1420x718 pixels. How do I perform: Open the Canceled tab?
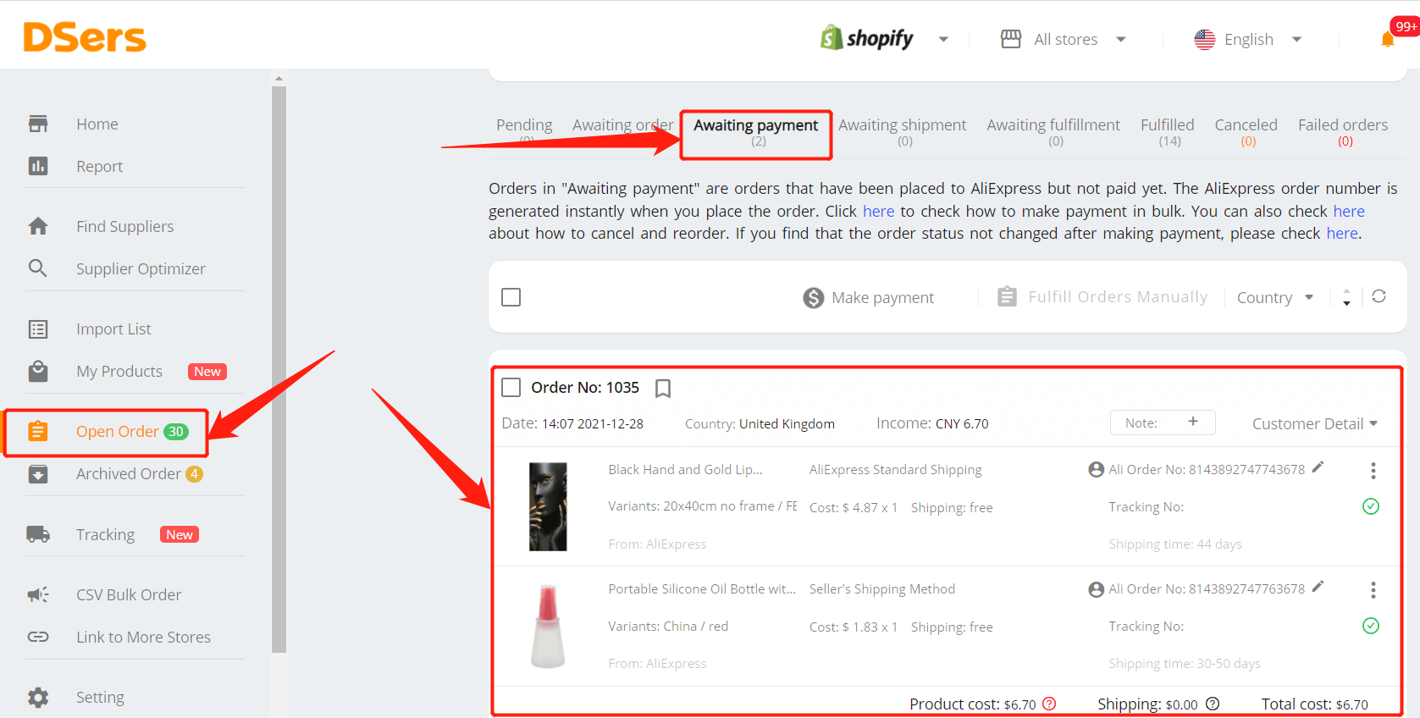(x=1246, y=132)
